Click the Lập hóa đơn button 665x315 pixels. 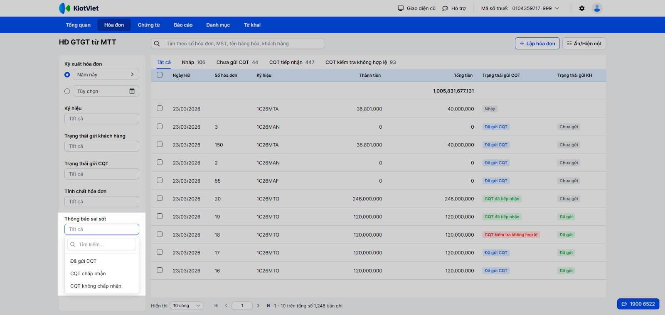537,44
